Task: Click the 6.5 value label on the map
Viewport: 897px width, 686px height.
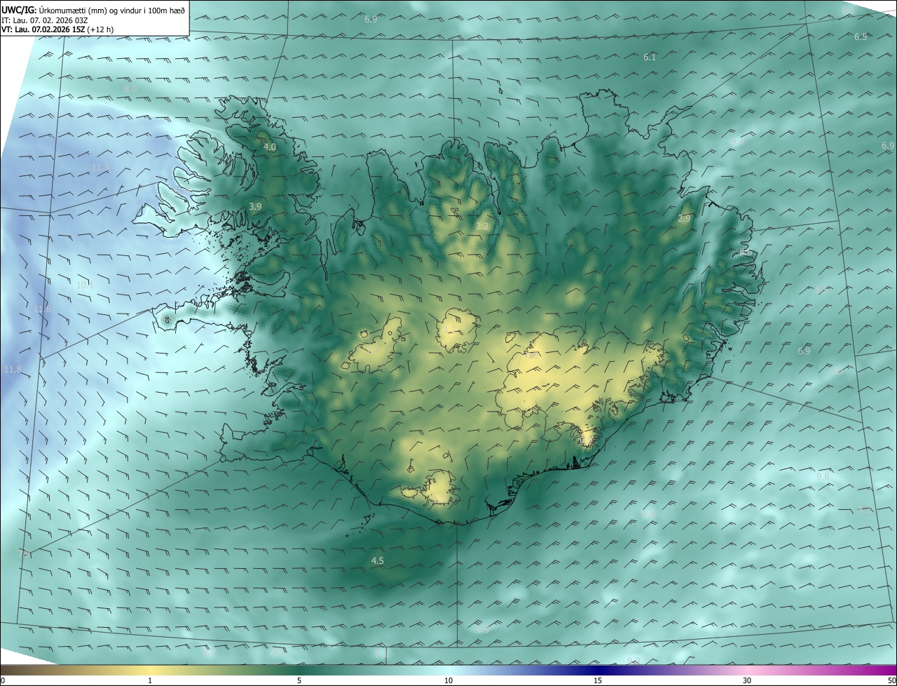Action: [861, 36]
